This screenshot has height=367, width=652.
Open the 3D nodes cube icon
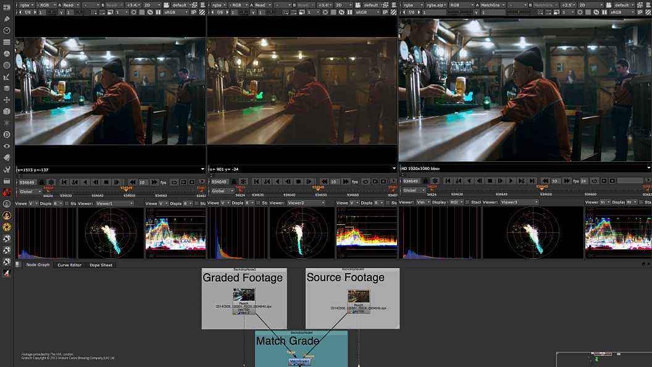pos(7,111)
